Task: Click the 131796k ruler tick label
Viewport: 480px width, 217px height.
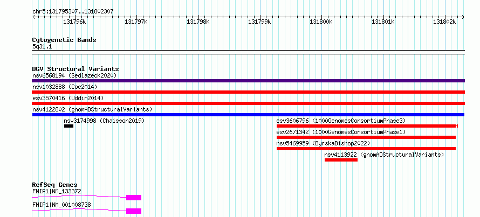Action: (x=74, y=22)
